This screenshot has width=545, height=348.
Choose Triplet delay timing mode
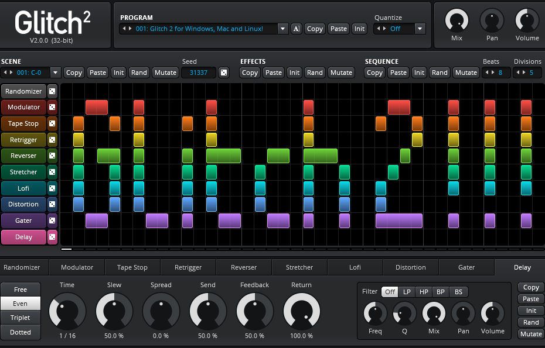(21, 318)
